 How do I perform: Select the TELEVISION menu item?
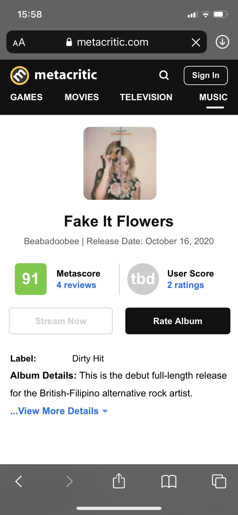coord(146,97)
